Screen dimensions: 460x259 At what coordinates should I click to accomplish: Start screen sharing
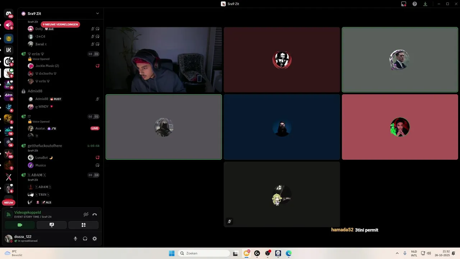[51, 225]
